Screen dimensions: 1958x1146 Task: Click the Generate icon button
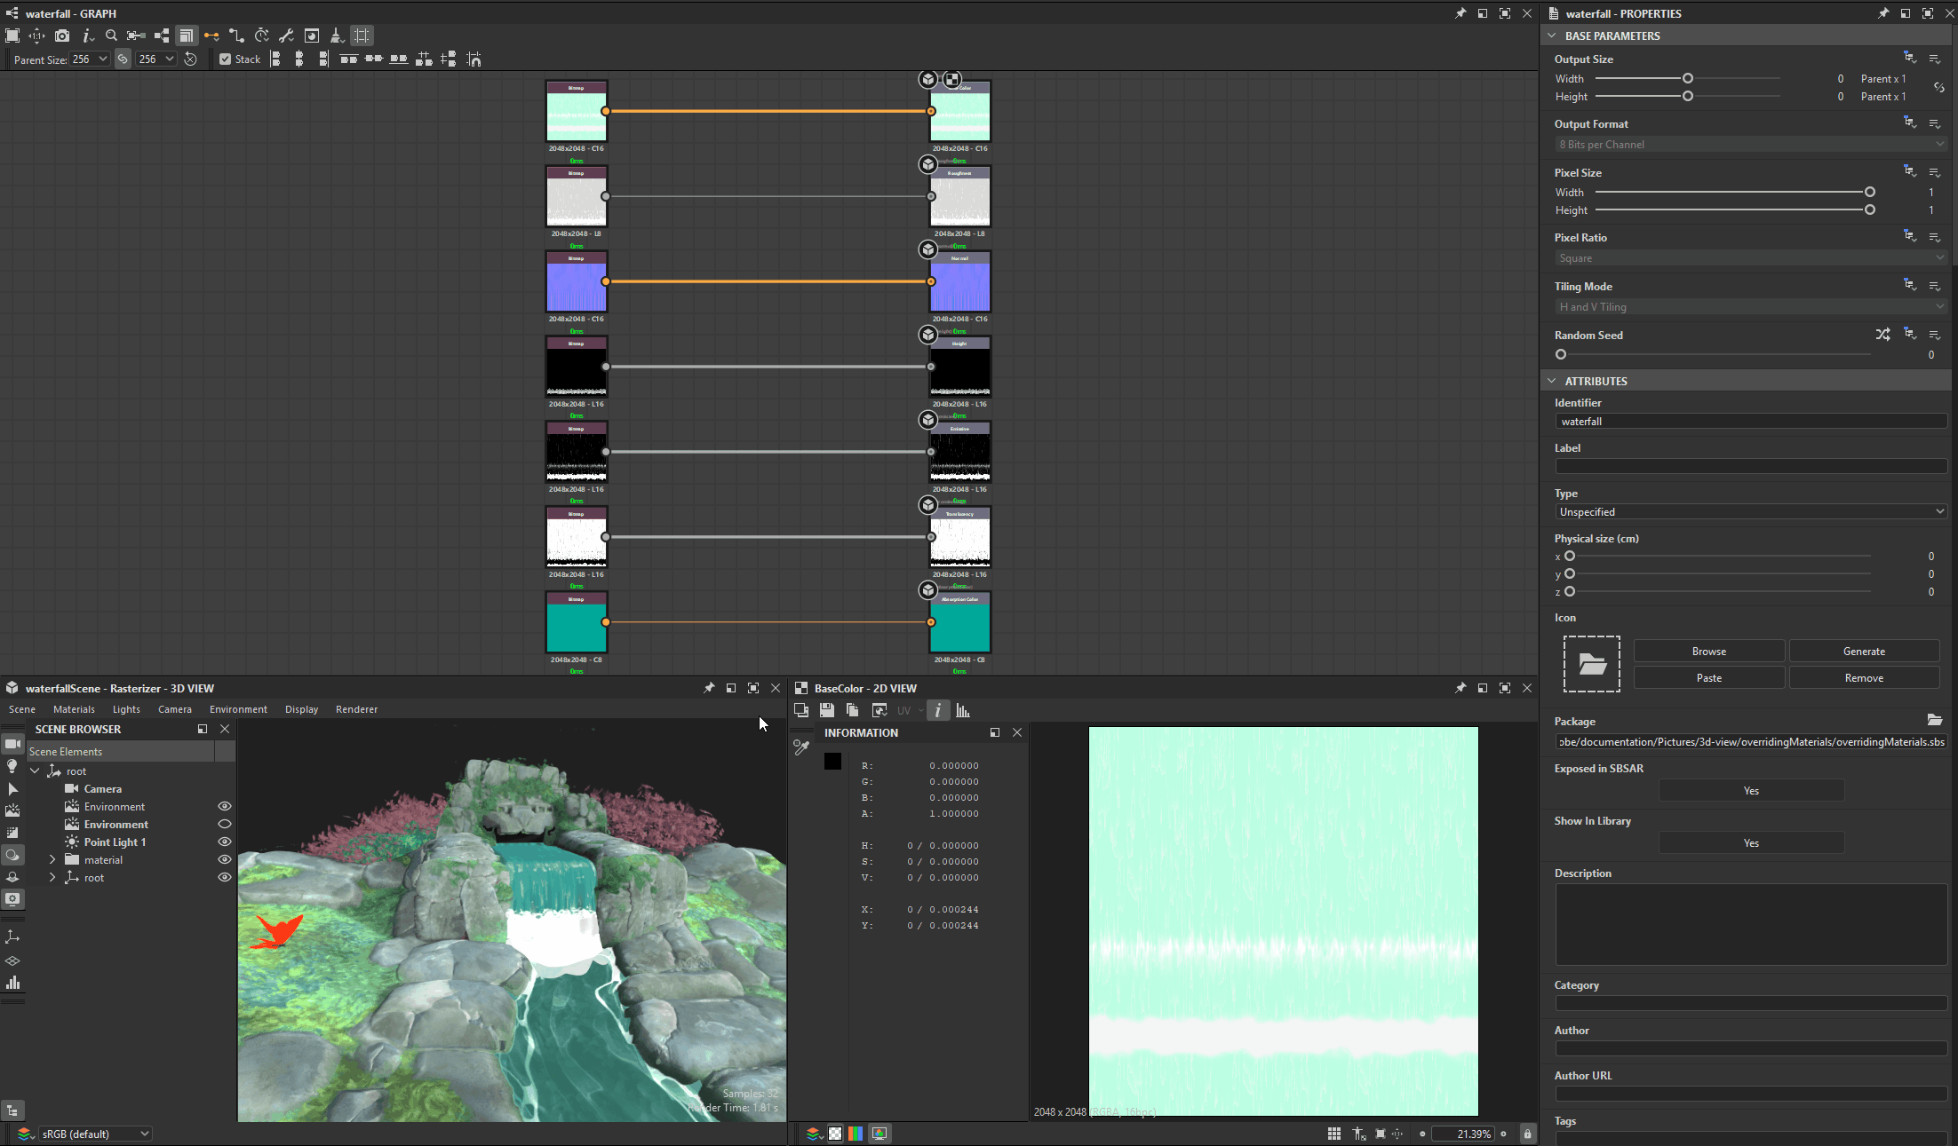(1863, 652)
